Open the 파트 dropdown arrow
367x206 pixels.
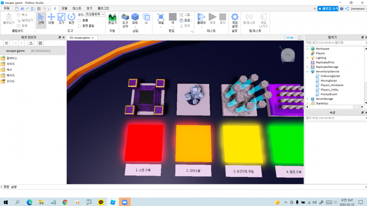[135, 27]
